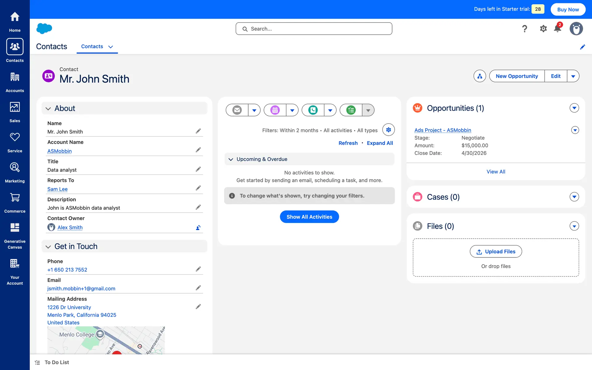Click Show All Activities button
This screenshot has height=370, width=592.
tap(309, 217)
